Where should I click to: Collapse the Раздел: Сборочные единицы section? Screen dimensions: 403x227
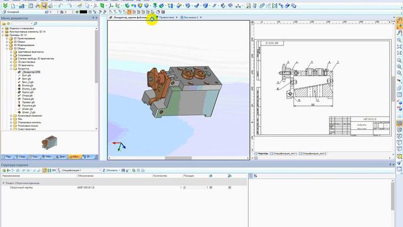coord(4,183)
